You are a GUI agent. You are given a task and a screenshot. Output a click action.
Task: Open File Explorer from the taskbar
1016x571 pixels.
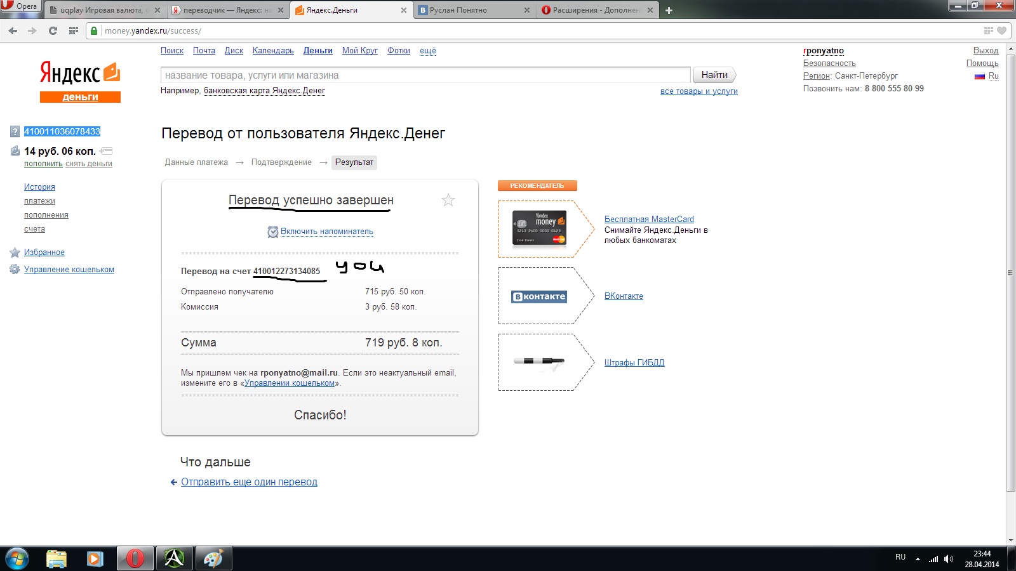57,558
